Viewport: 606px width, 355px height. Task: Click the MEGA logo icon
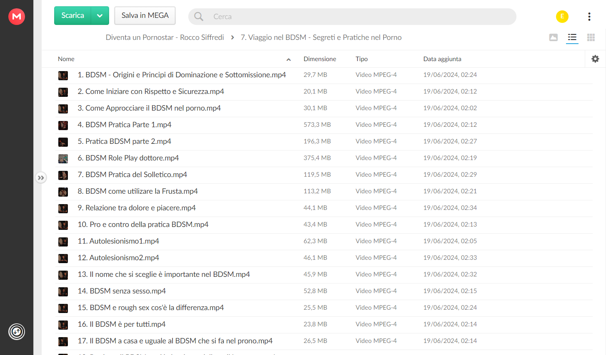pos(17,16)
